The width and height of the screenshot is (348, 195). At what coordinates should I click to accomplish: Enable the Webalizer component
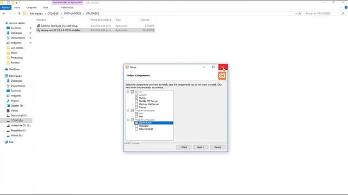point(136,126)
